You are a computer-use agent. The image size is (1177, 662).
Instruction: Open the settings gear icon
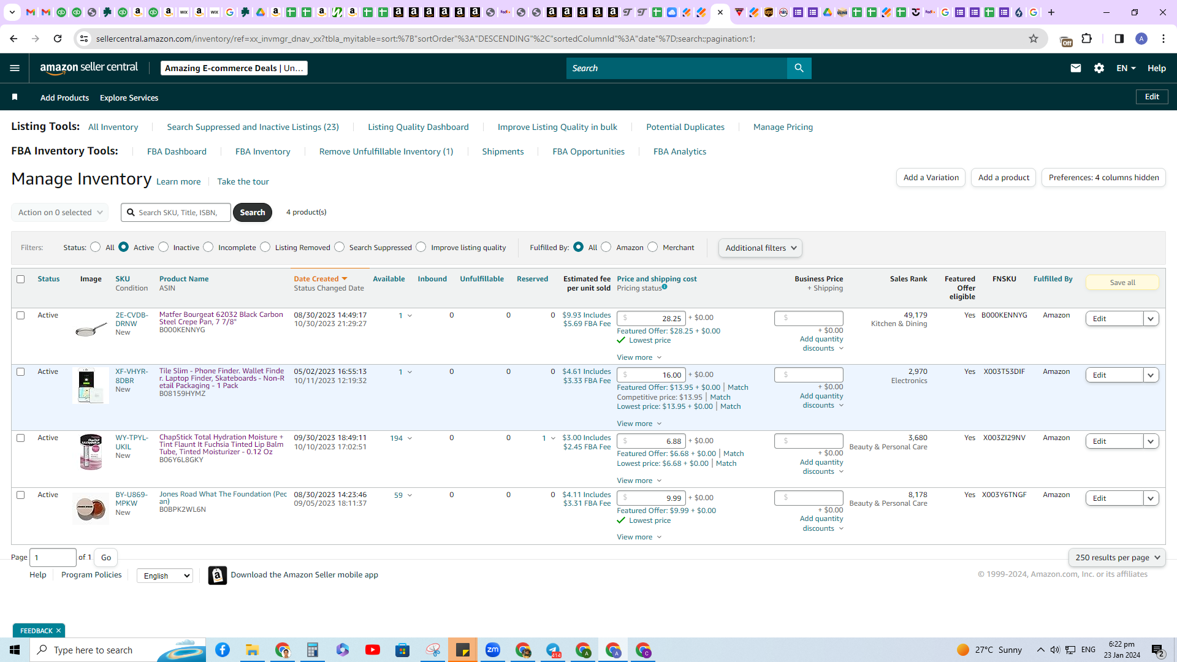tap(1099, 68)
